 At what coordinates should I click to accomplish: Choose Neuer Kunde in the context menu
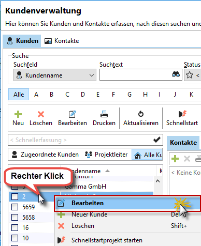[x=127, y=214]
